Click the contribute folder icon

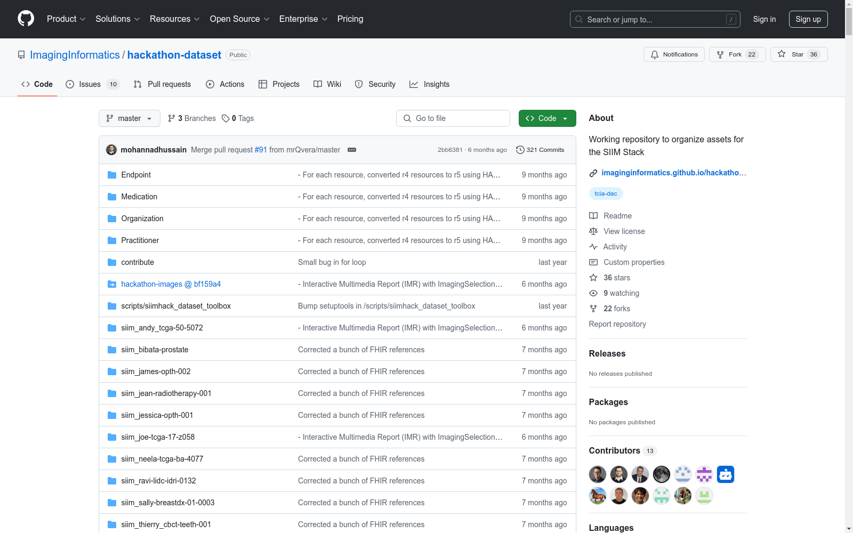[112, 262]
